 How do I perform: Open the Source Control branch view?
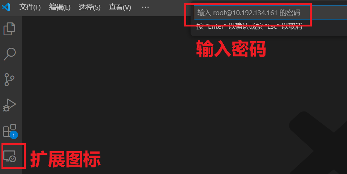9,79
